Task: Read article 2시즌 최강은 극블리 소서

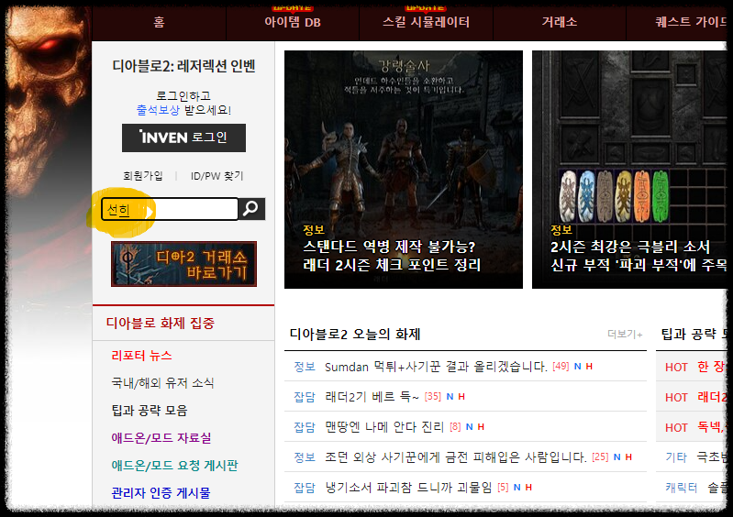Action: 630,246
